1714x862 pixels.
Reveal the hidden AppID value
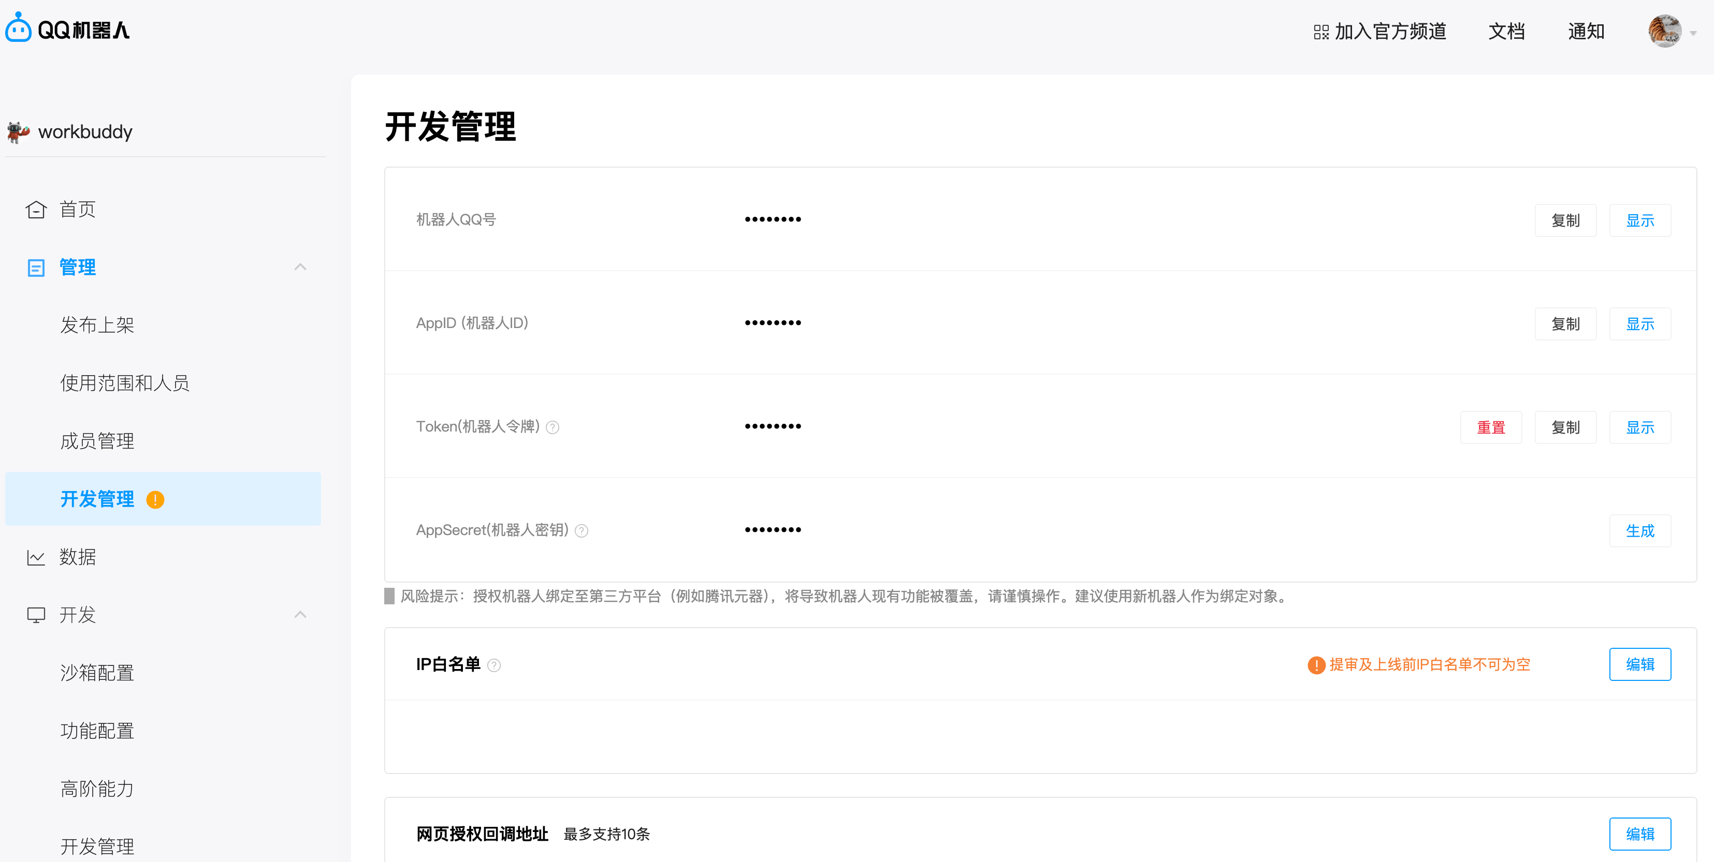1640,324
